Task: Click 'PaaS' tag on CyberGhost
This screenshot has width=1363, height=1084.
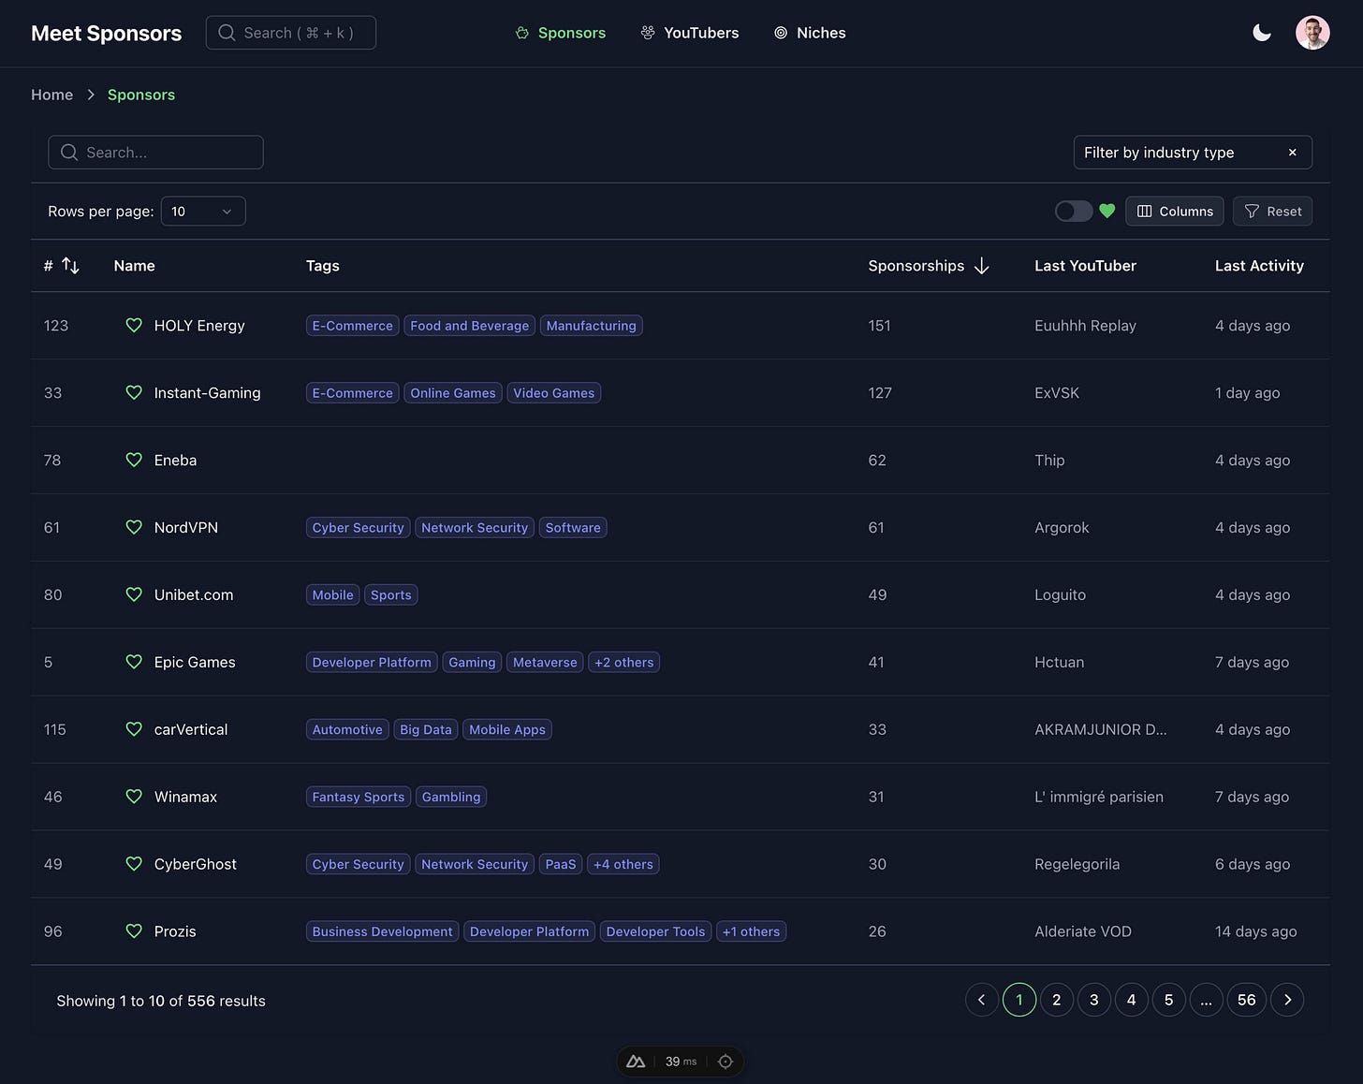Action: pyautogui.click(x=561, y=864)
